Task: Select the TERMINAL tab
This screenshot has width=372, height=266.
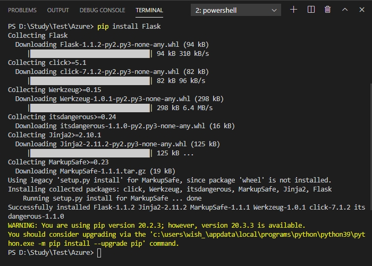Action: tap(149, 10)
